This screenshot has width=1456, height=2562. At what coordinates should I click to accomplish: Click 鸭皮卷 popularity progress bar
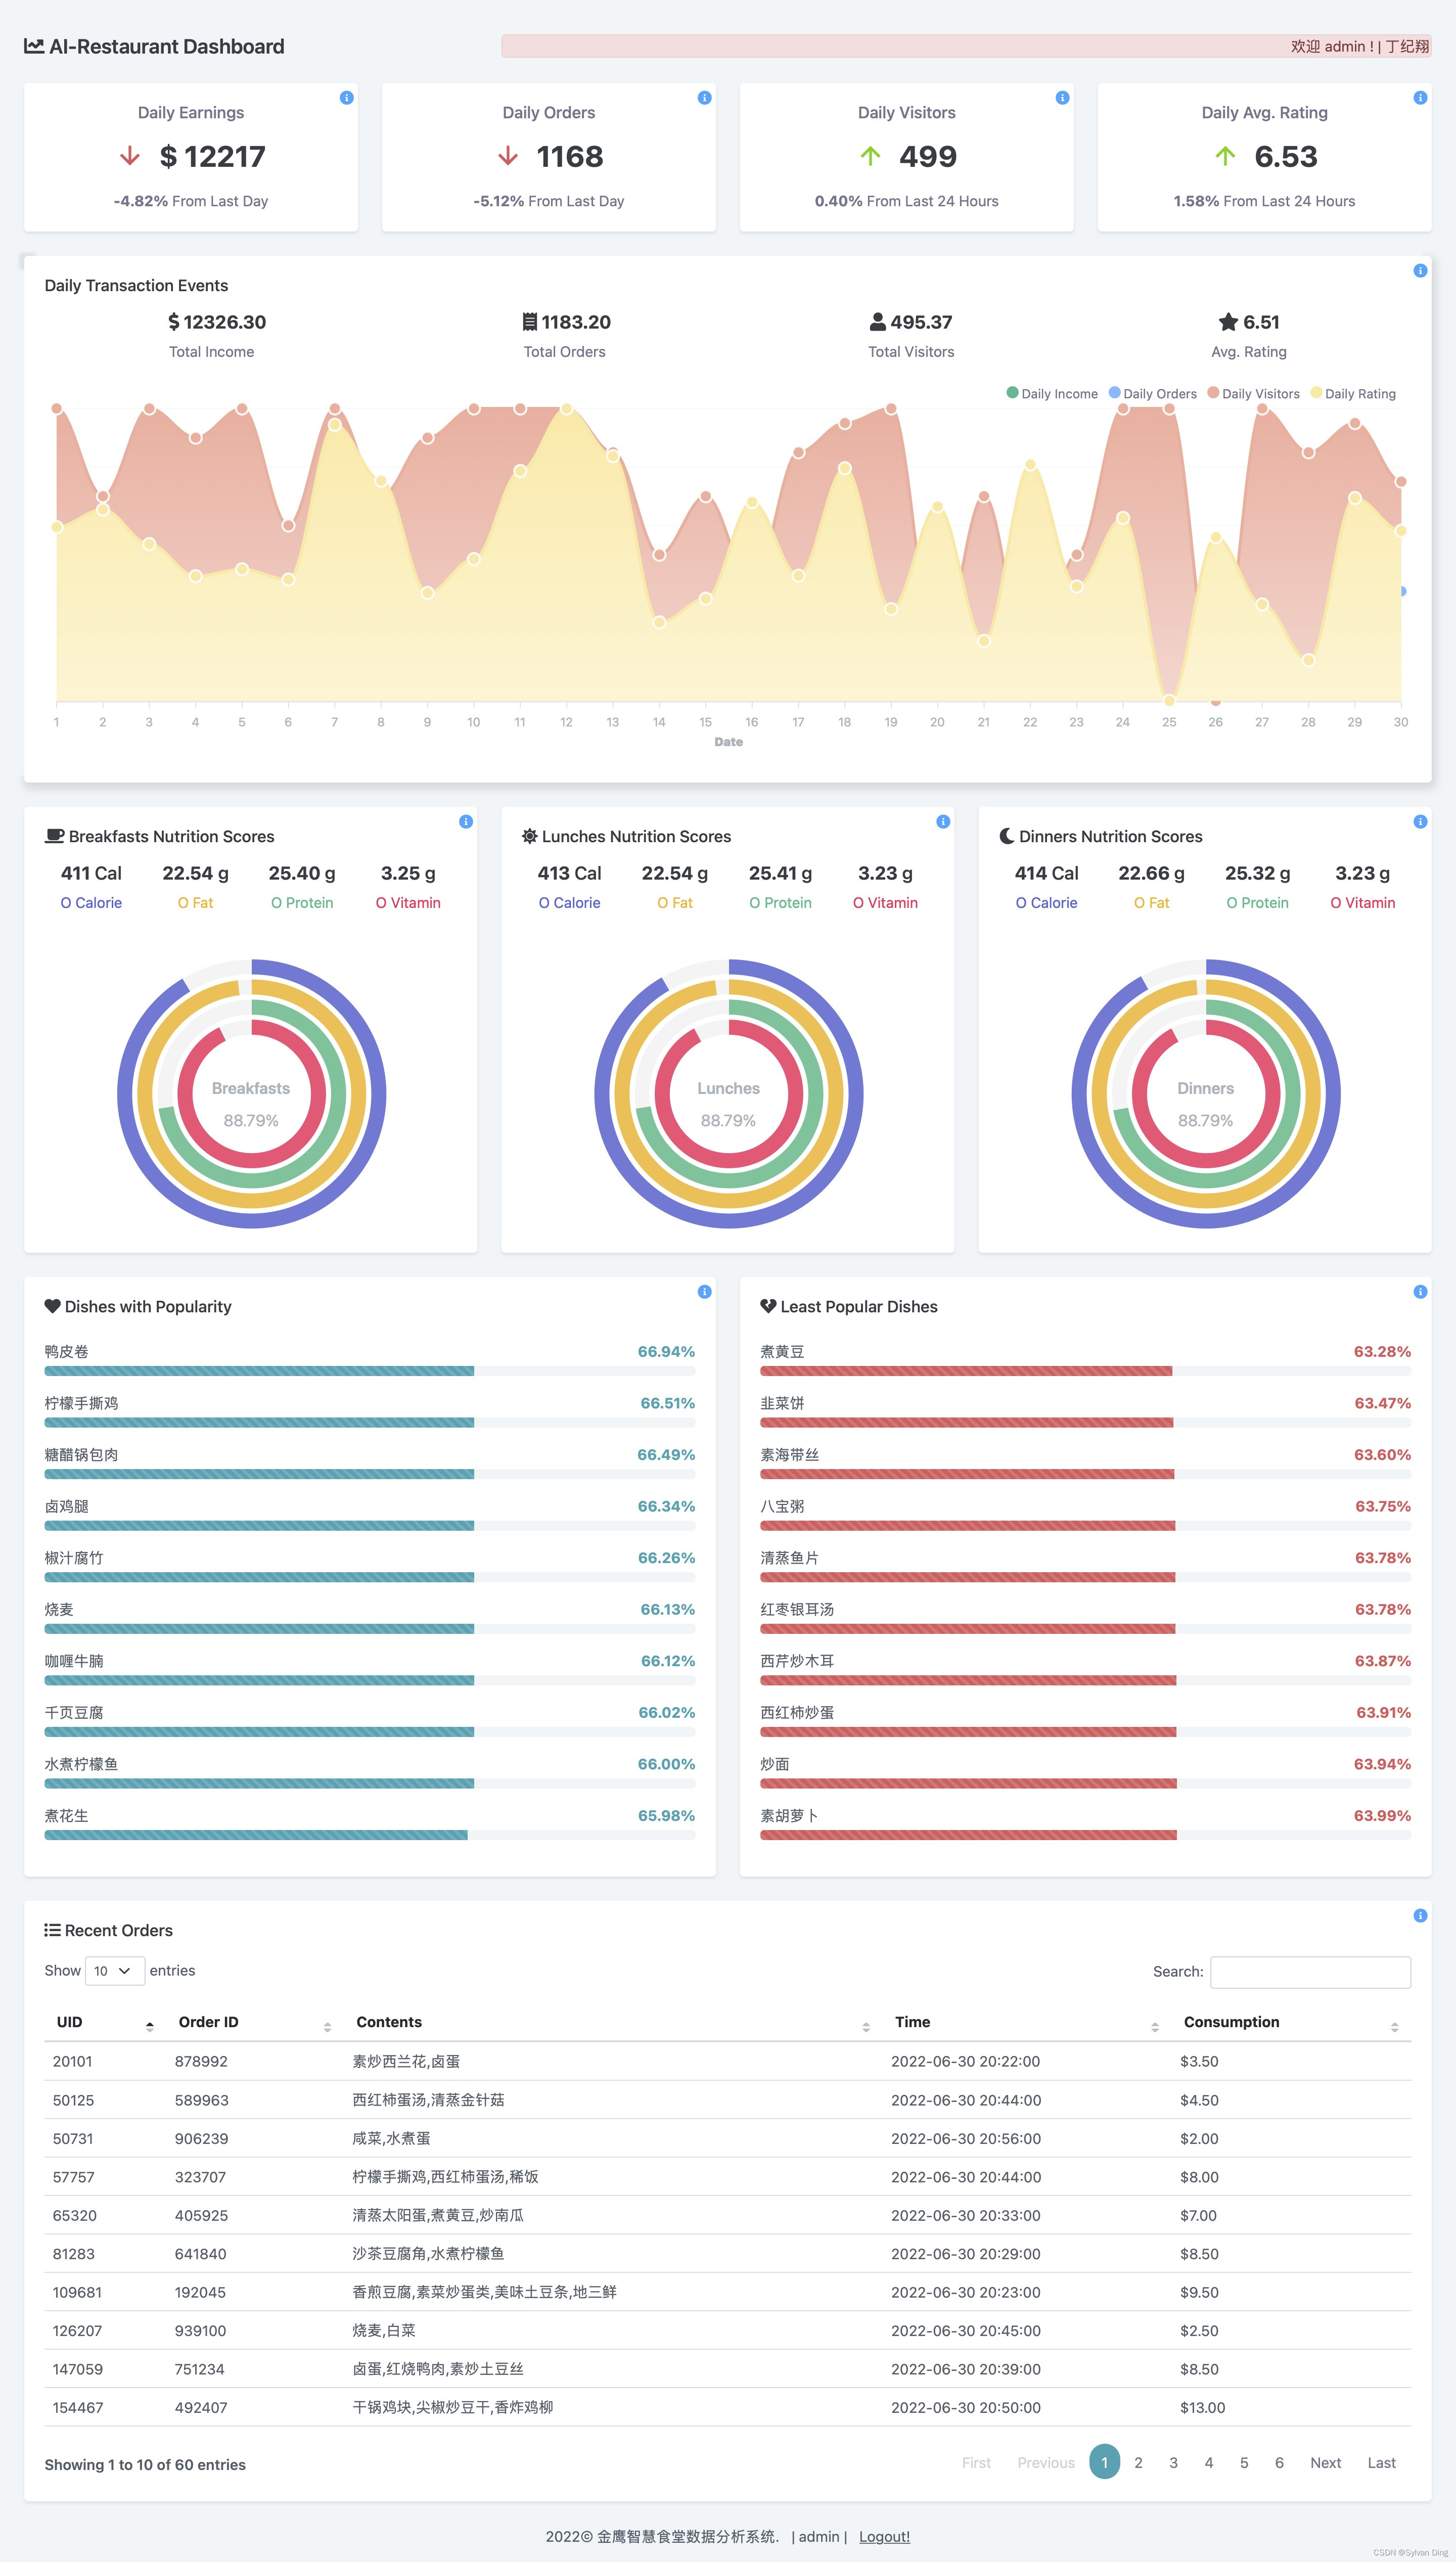[x=369, y=1371]
